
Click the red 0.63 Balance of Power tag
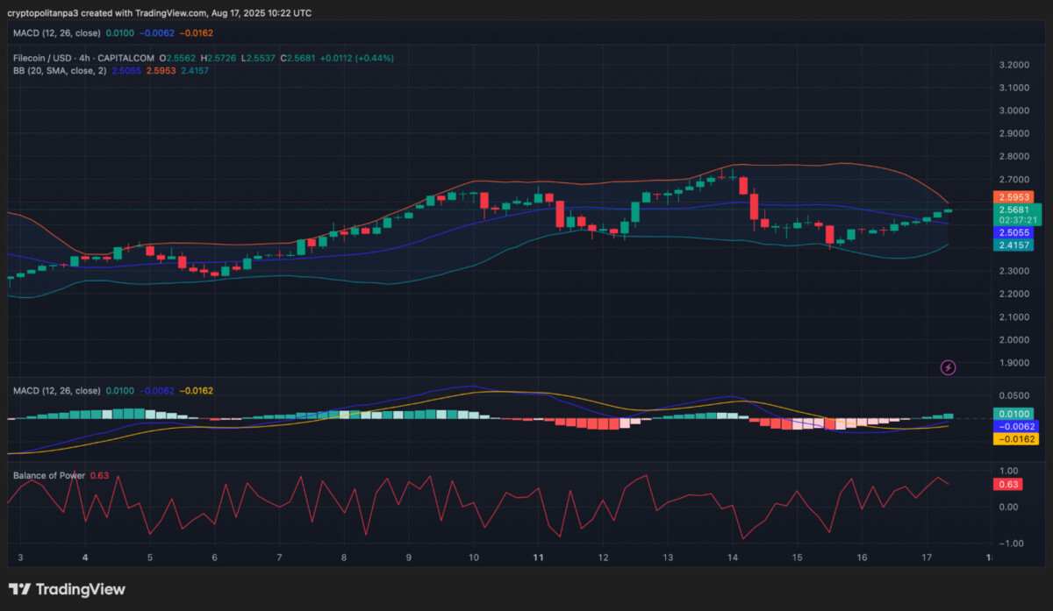tap(1009, 484)
